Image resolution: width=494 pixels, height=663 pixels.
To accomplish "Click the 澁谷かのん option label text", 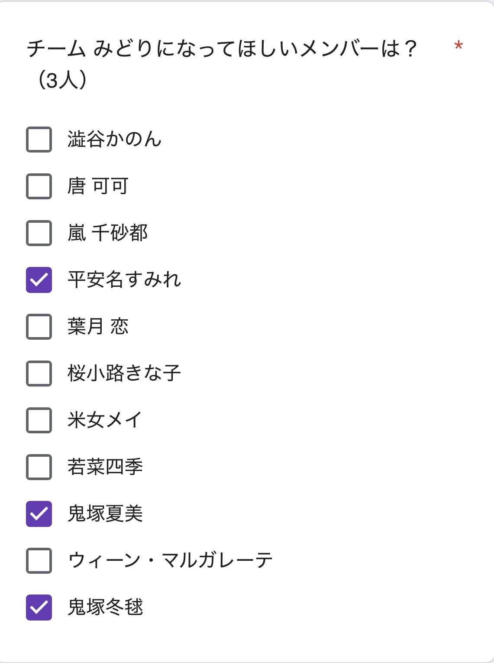I will 114,140.
